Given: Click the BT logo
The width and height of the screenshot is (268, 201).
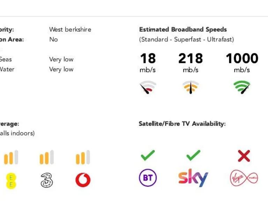Looking at the screenshot, I should pos(148,178).
